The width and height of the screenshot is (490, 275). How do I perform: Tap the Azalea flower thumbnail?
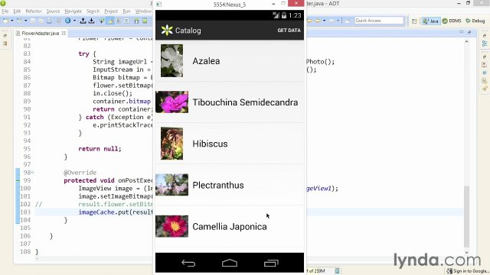point(171,61)
